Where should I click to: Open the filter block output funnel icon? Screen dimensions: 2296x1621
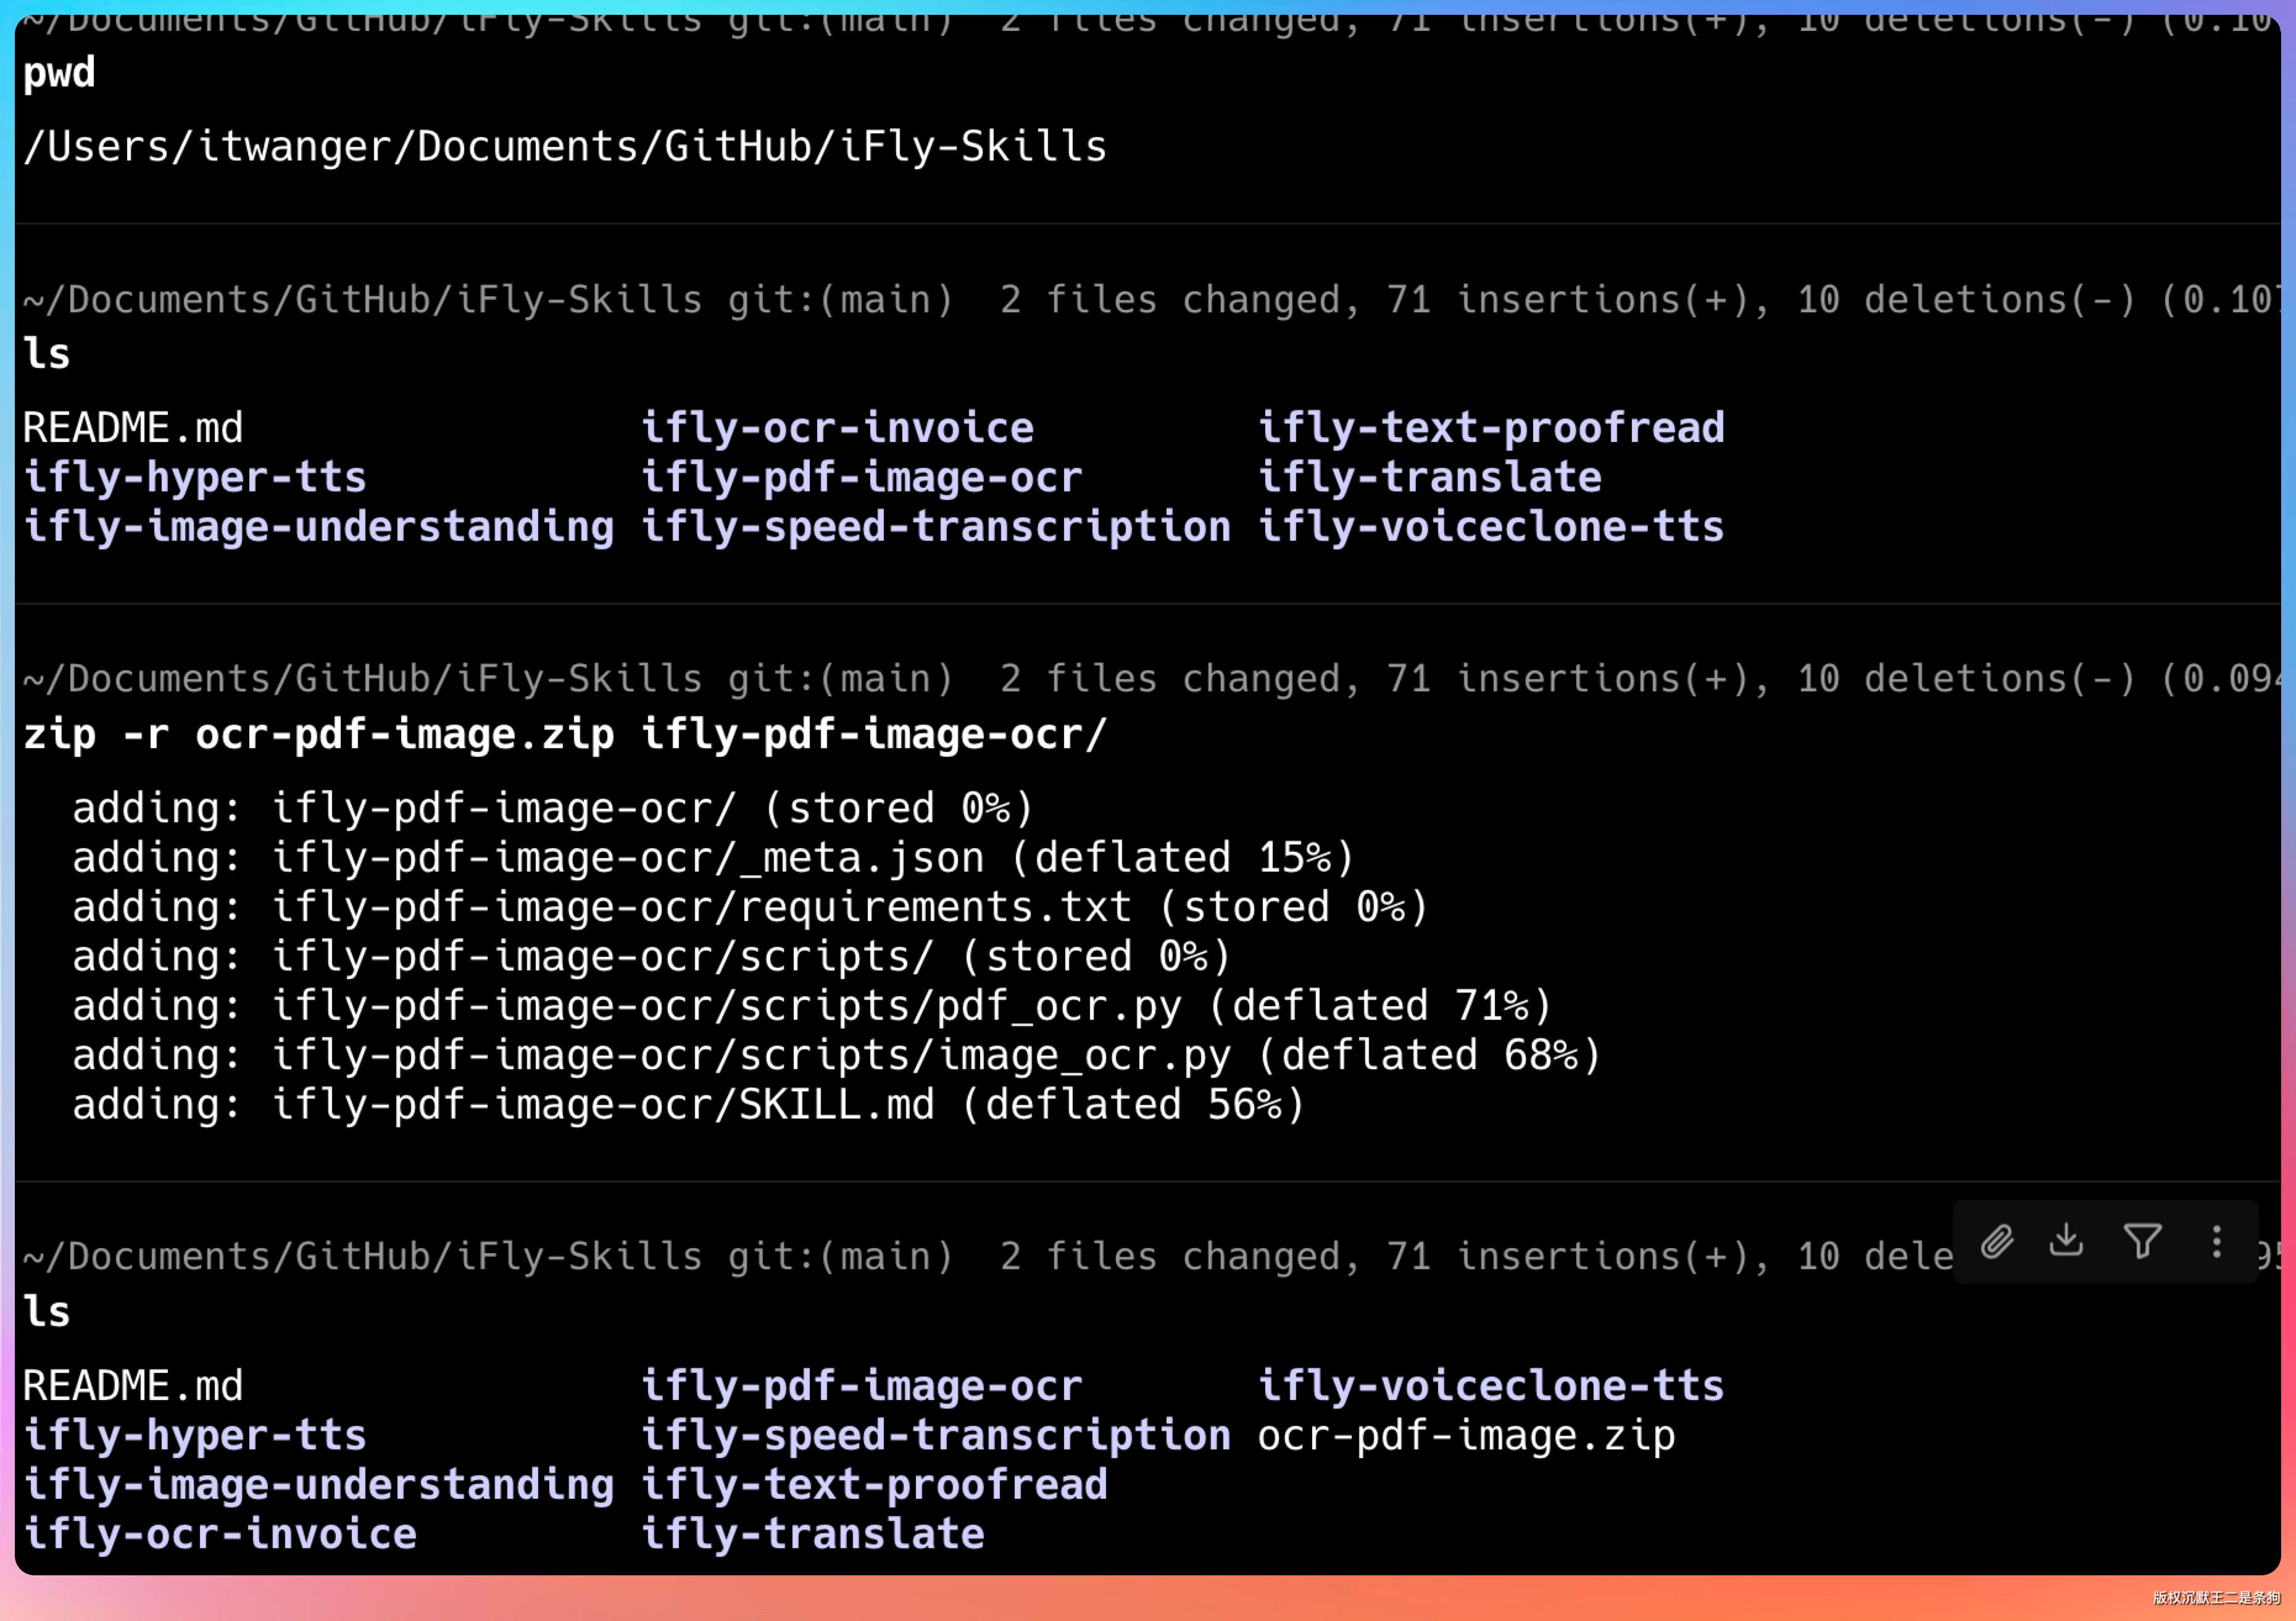[x=2142, y=1242]
